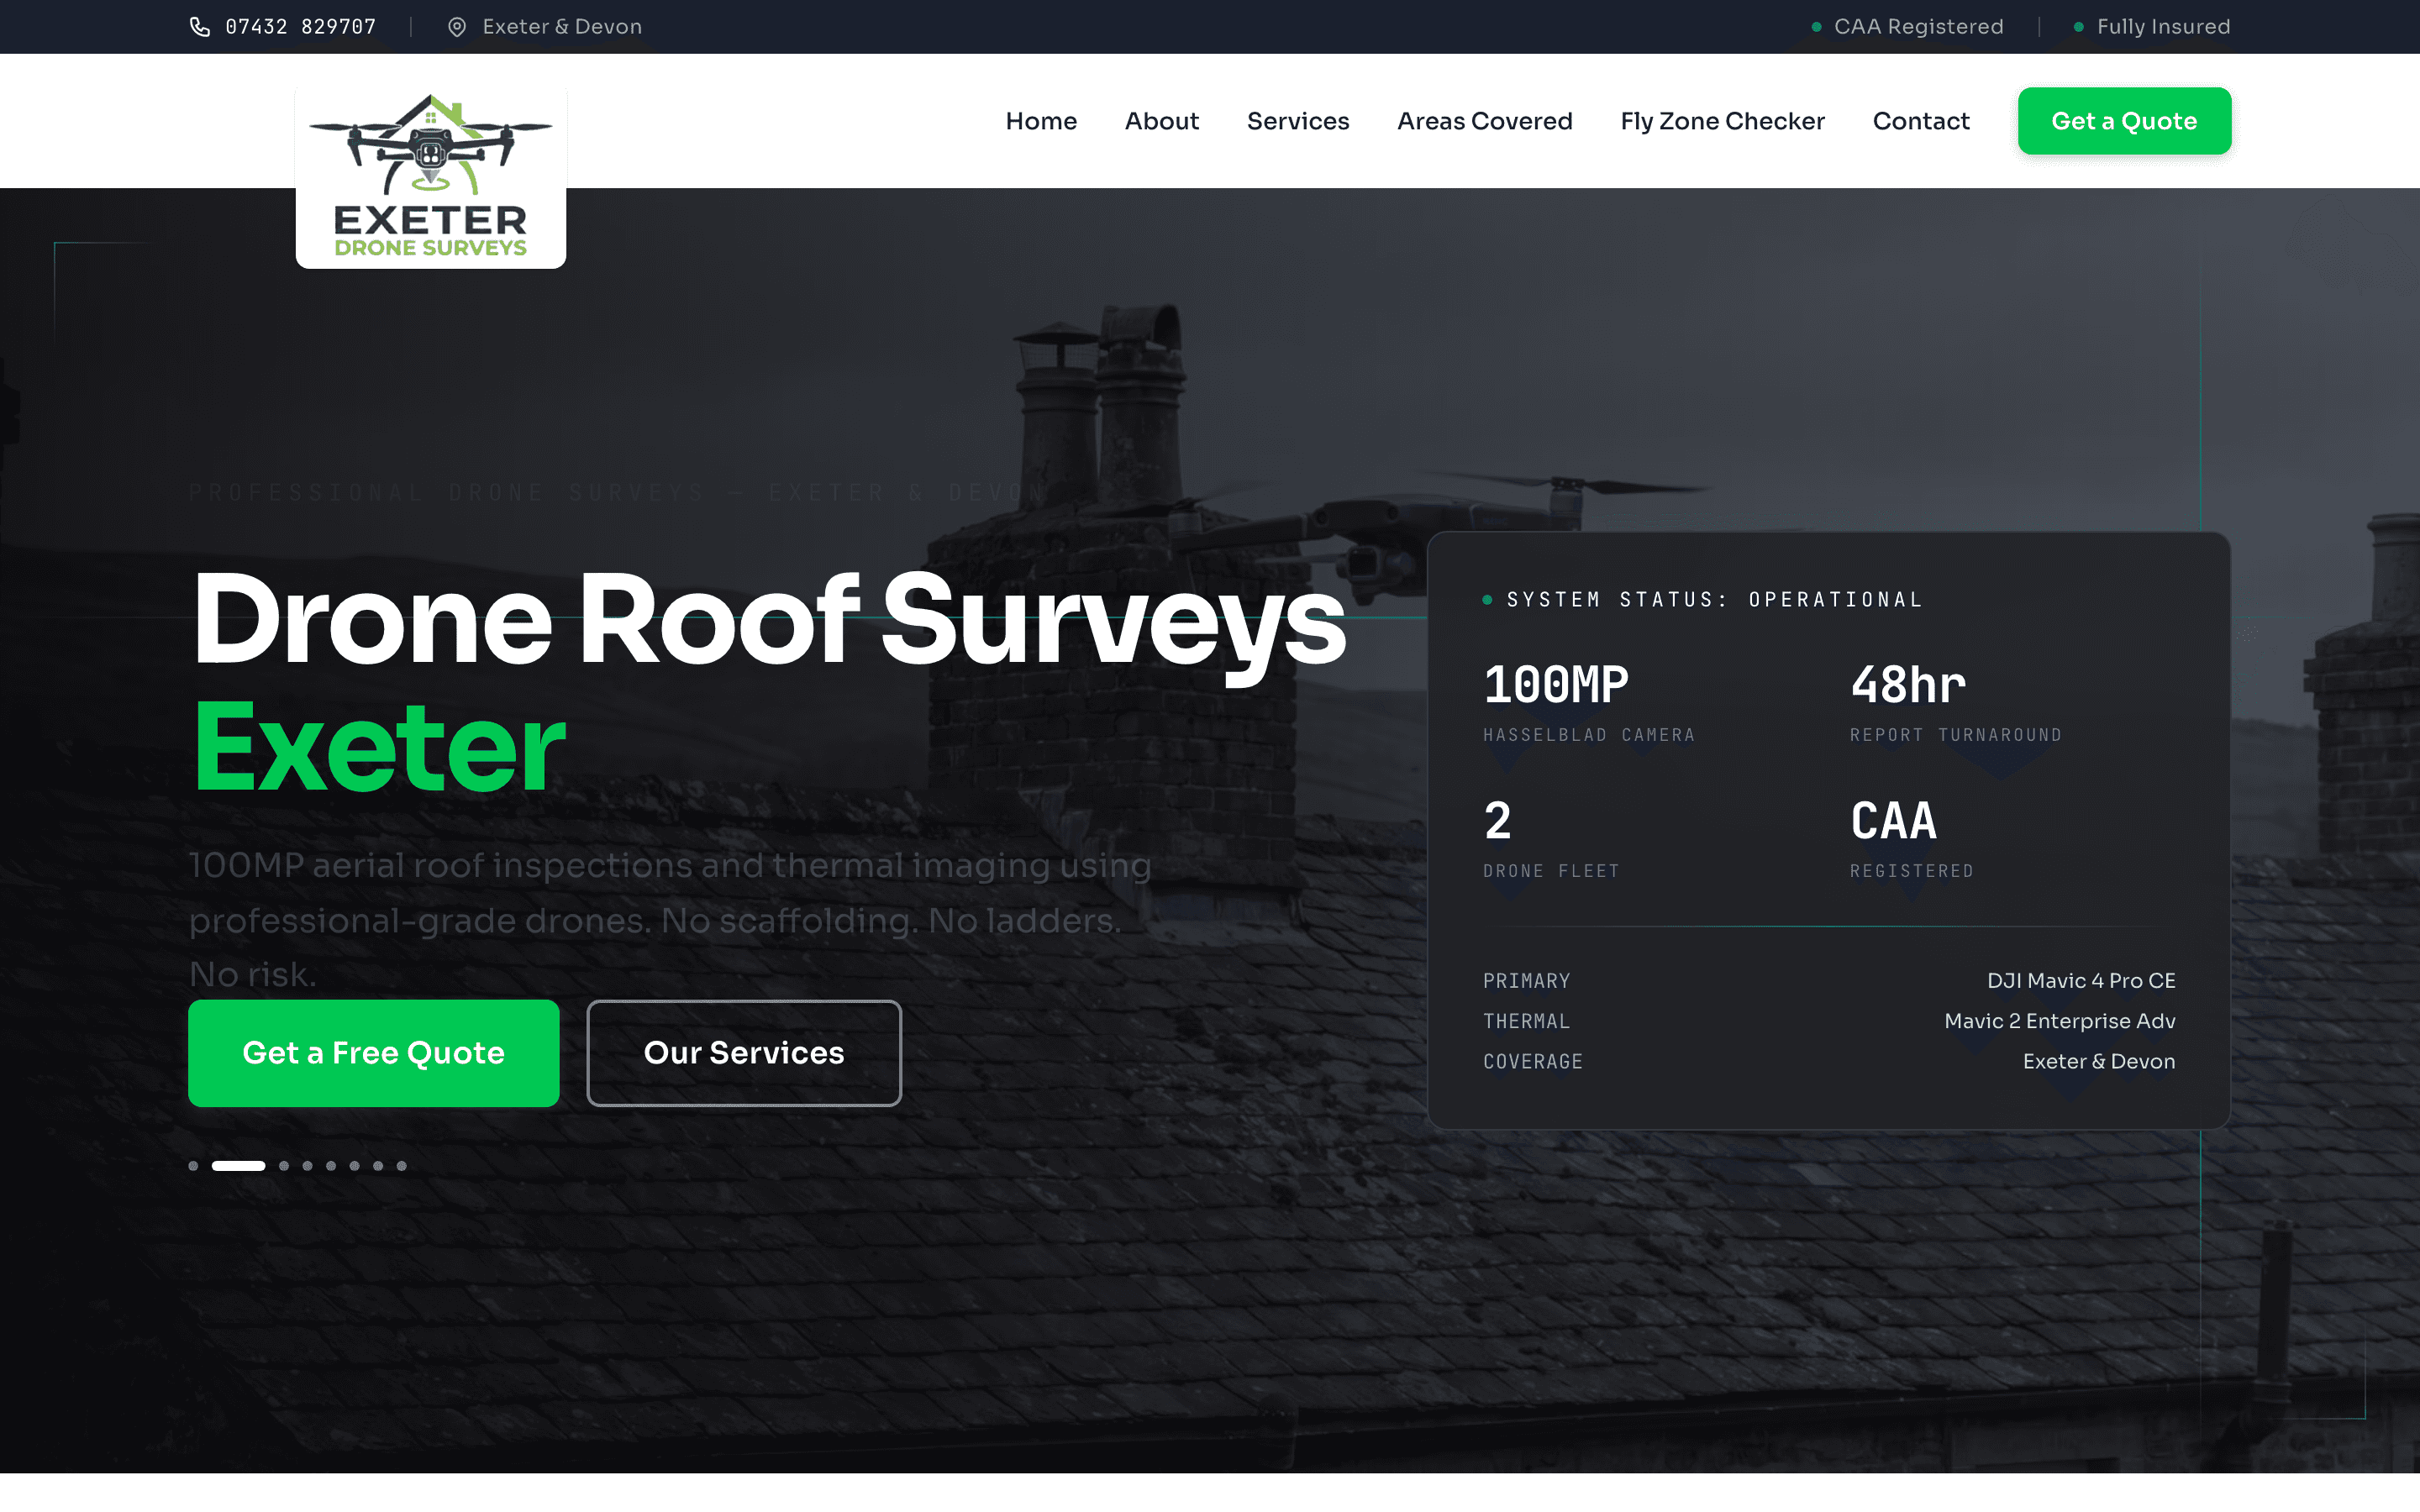Select the first carousel slide dot
The width and height of the screenshot is (2420, 1512).
(193, 1166)
